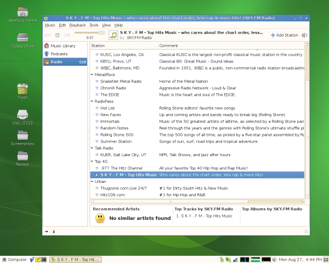The image size is (329, 263).
Task: Open the Help menu
Action: pos(118,25)
